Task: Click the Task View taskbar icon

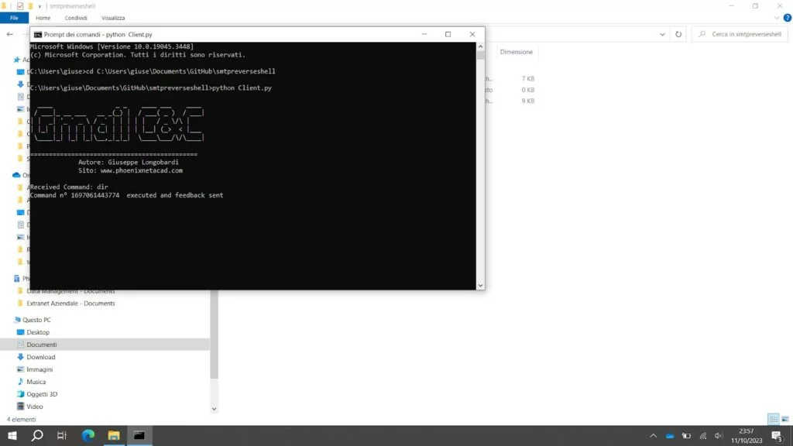Action: 62,435
